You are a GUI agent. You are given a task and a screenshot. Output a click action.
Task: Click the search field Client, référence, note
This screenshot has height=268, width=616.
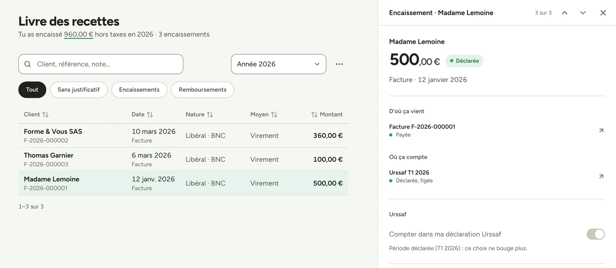[x=101, y=64]
